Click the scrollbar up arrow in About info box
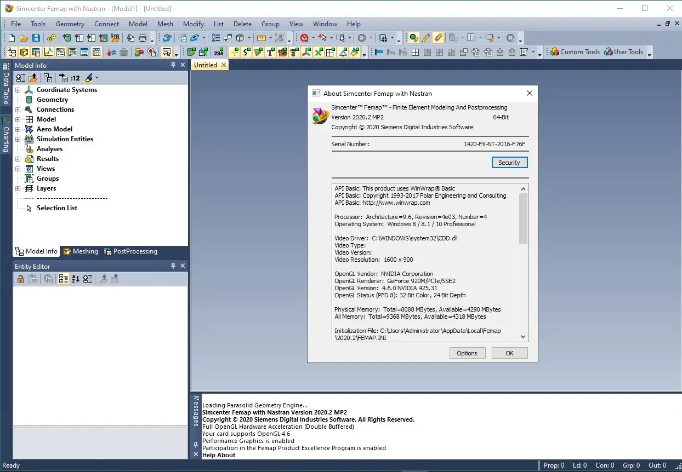This screenshot has height=472, width=682. (523, 189)
